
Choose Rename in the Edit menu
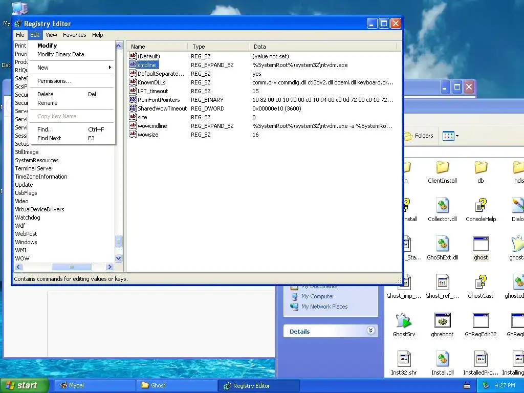[x=72, y=103]
